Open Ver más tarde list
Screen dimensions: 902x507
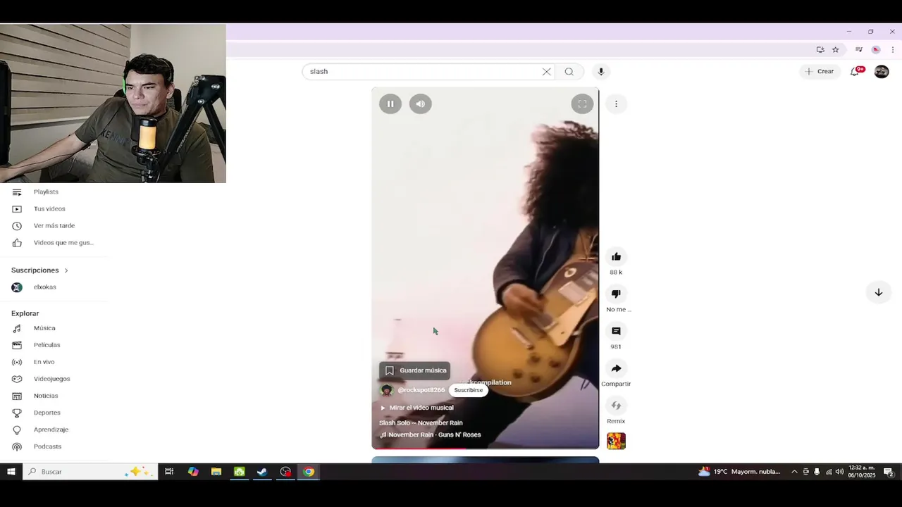(54, 225)
